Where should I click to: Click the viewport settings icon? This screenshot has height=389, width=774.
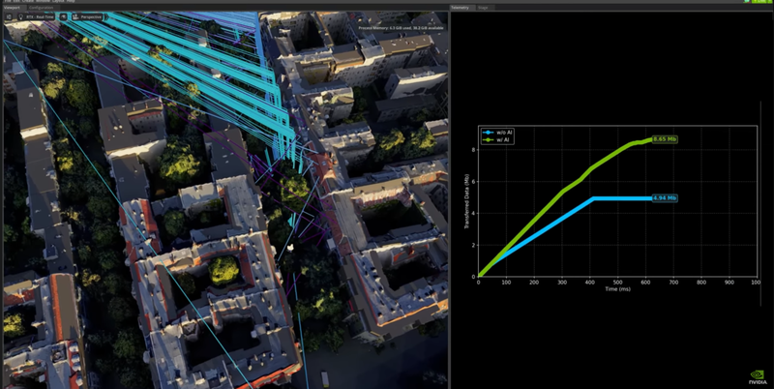coord(9,17)
